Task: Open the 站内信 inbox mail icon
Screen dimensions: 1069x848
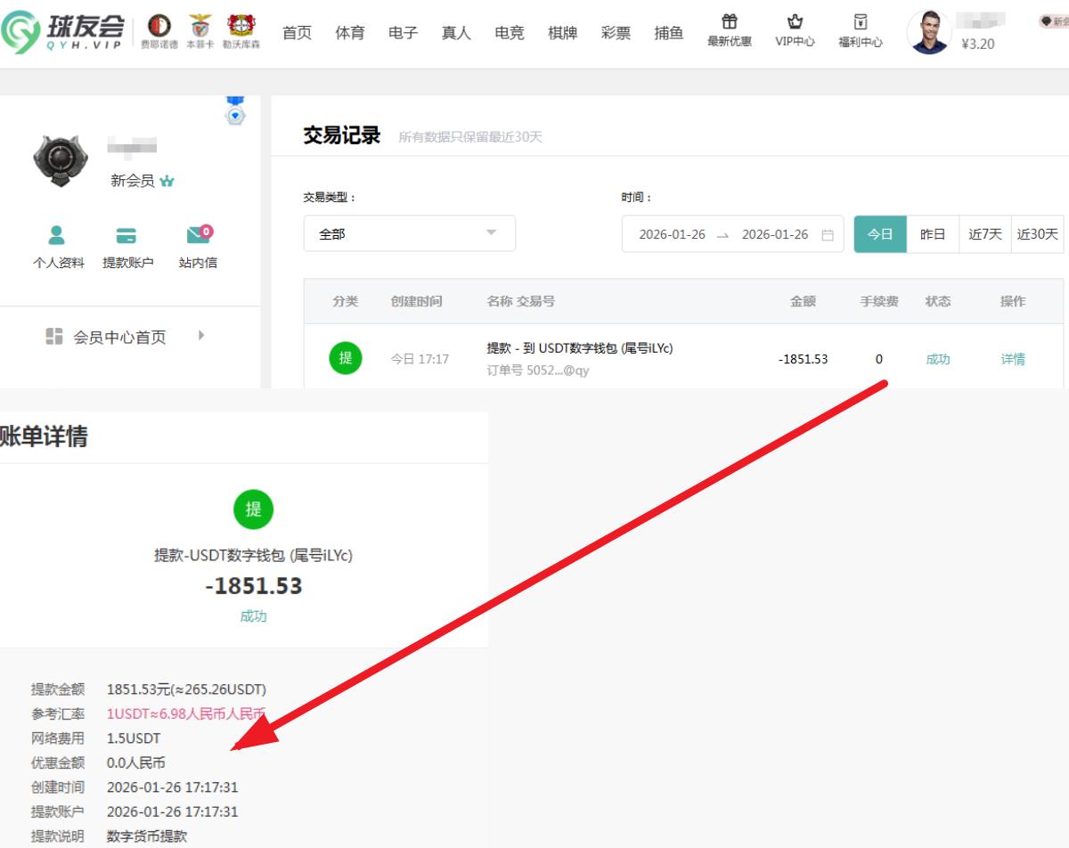Action: click(x=198, y=236)
